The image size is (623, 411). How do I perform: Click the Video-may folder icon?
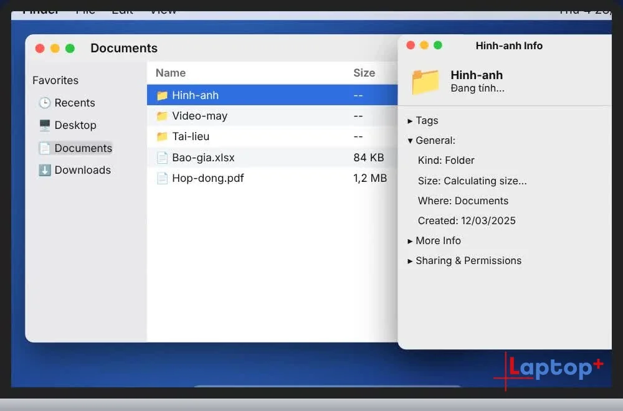(162, 116)
